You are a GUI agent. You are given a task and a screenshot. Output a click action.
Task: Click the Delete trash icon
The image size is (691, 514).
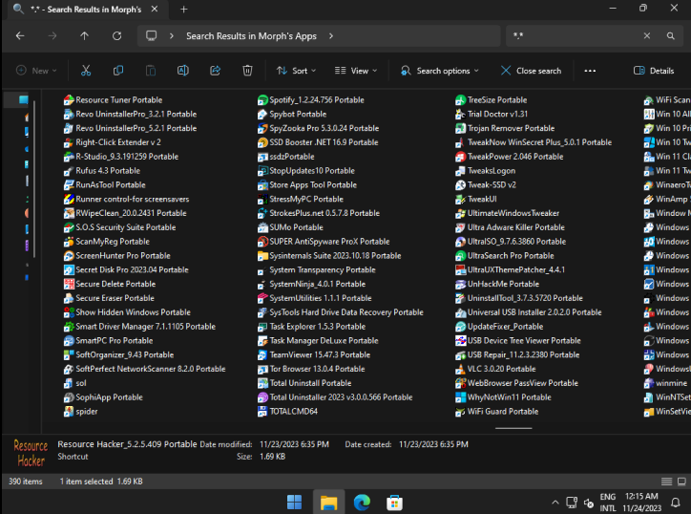click(x=247, y=71)
